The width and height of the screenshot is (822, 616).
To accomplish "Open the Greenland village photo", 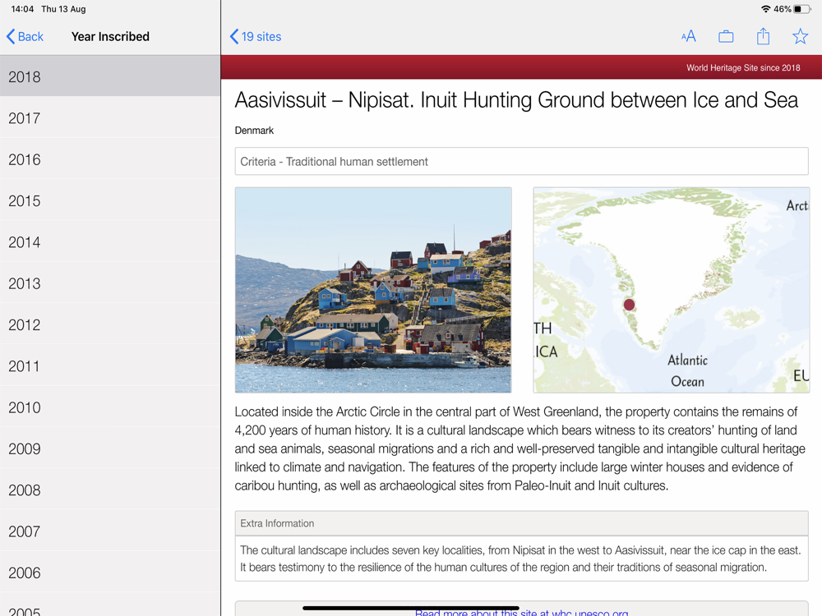I will [373, 290].
